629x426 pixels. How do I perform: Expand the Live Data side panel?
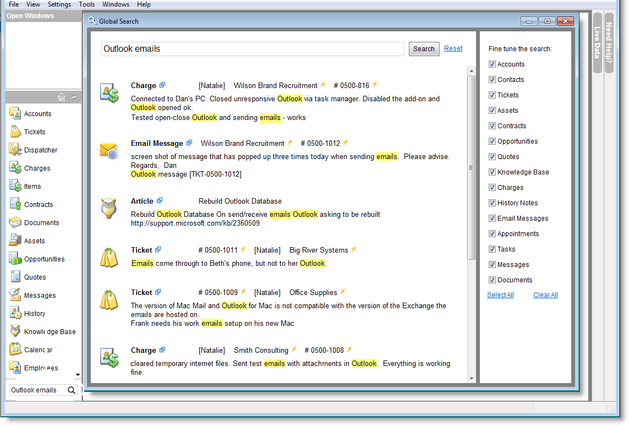(597, 43)
